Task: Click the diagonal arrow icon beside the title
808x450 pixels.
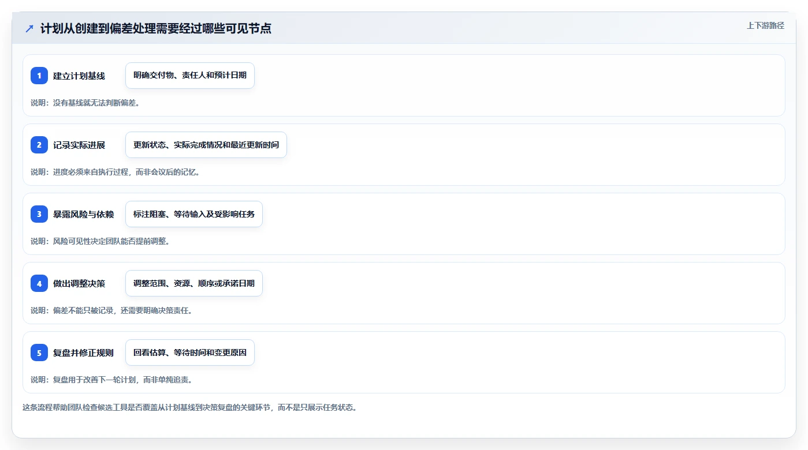Action: [29, 28]
